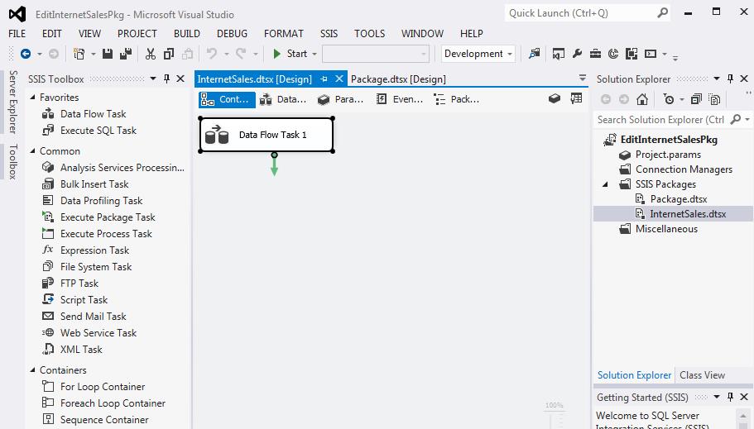
Task: Collapse the SSIS Packages tree node
Action: pos(605,184)
